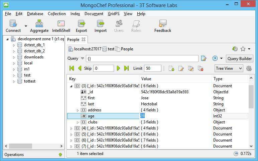Screen dimensions: 258x161
Task: Select the tottest database
Action: tap(30, 81)
